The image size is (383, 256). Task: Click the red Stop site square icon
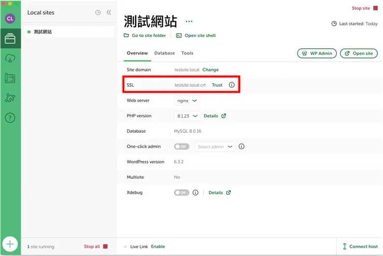coord(375,8)
